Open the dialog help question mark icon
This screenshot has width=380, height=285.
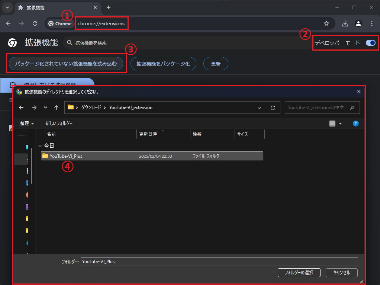[x=355, y=124]
